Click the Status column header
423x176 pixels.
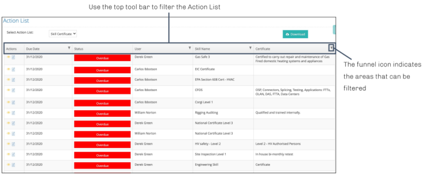pyautogui.click(x=79, y=49)
